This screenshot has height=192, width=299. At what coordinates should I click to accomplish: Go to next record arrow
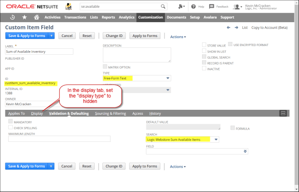point(236,28)
